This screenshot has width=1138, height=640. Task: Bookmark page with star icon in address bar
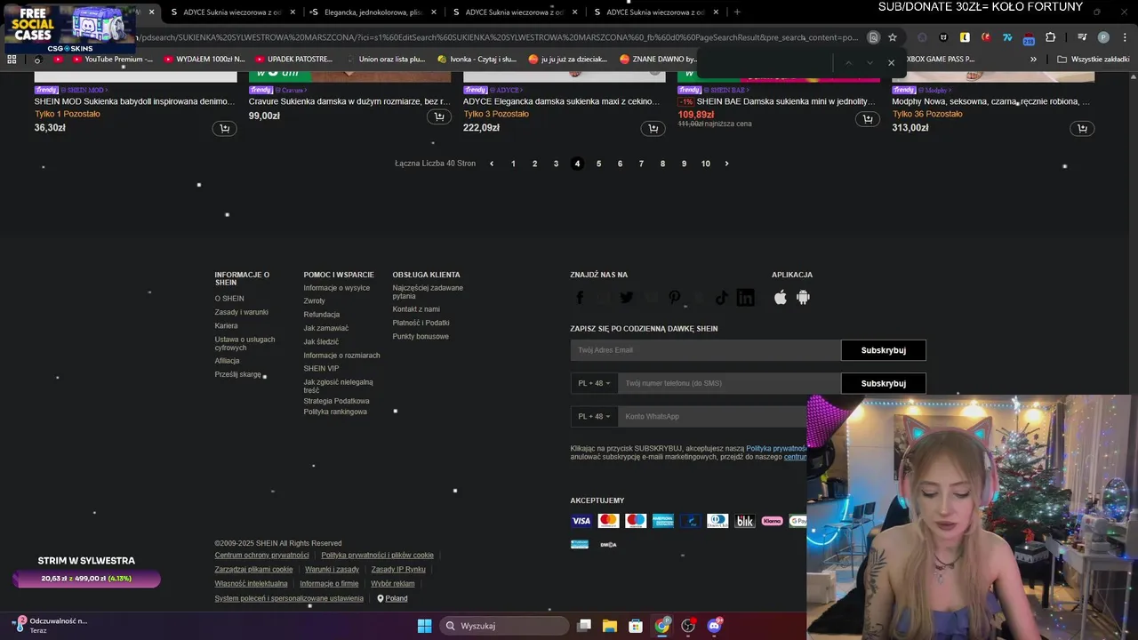click(893, 37)
